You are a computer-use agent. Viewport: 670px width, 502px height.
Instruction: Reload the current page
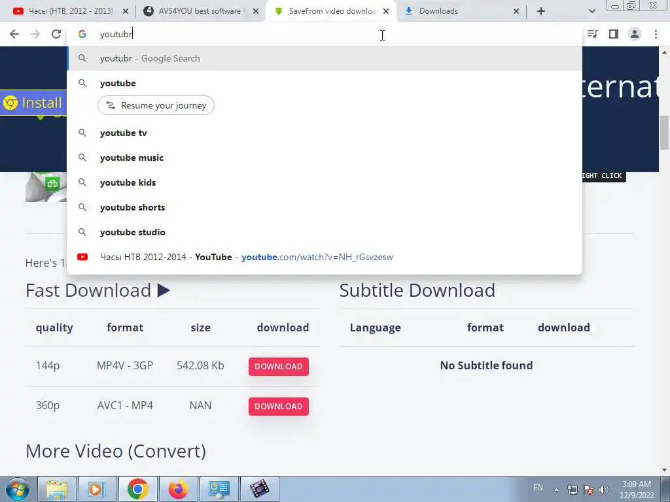[x=56, y=34]
